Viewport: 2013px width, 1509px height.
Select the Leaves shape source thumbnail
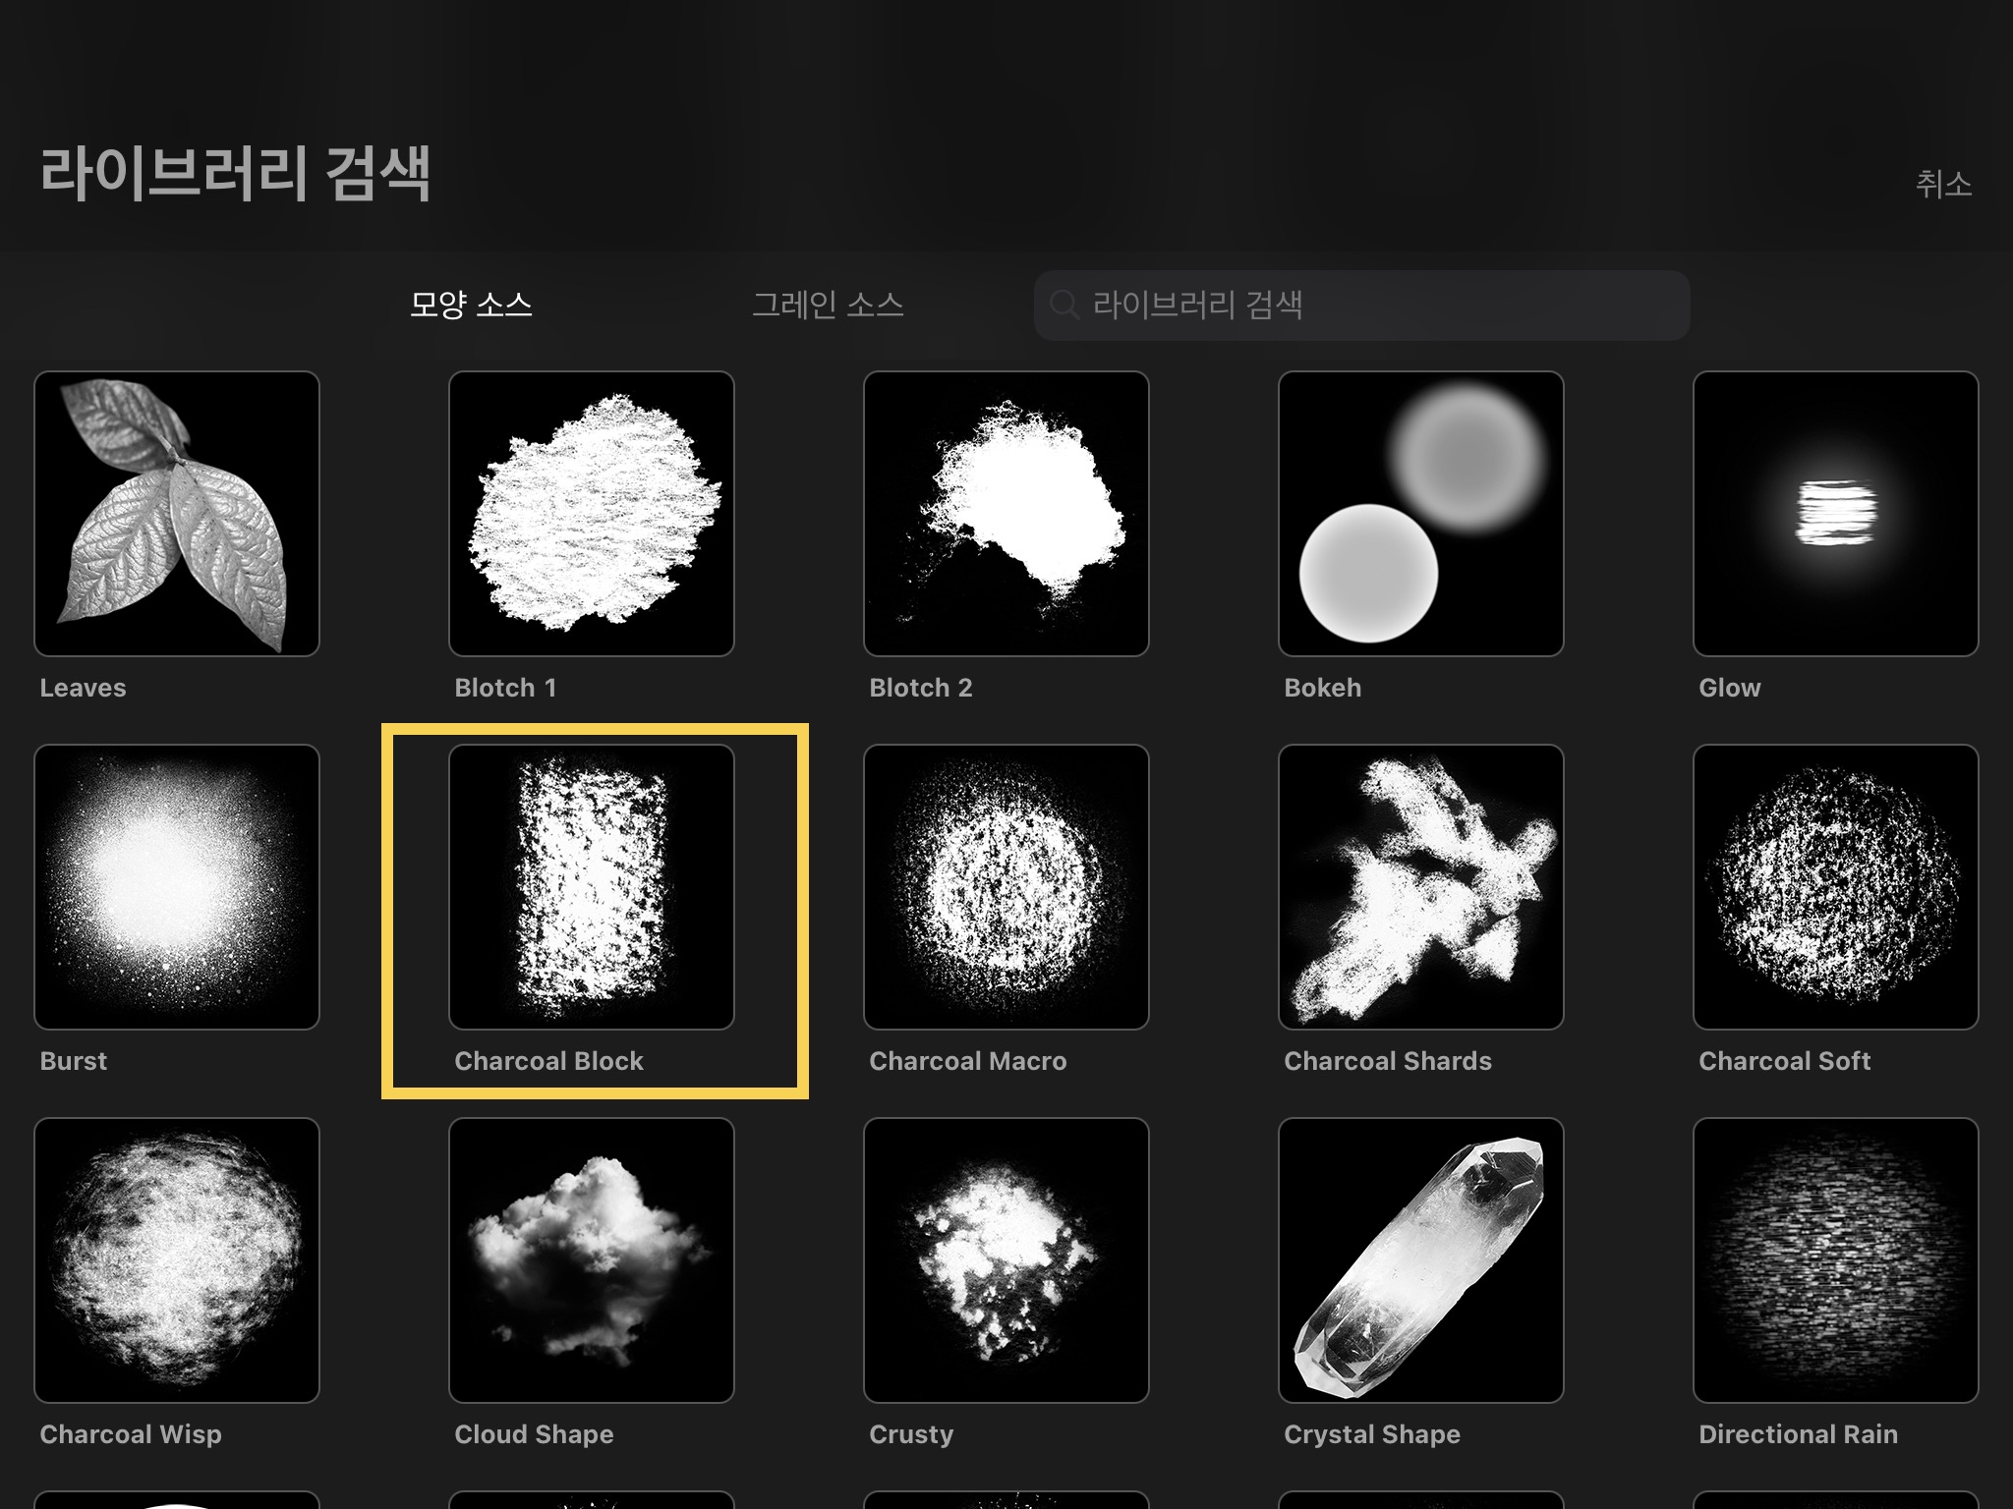pos(177,513)
